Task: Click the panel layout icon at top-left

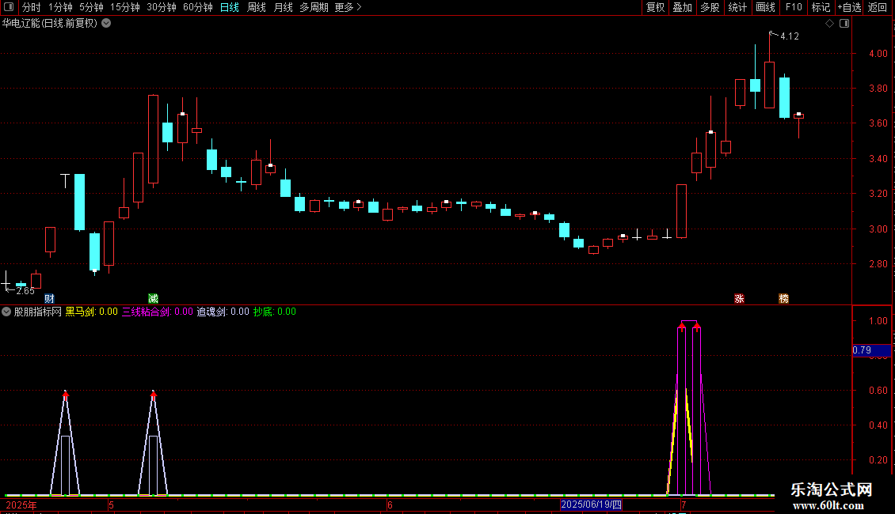Action: [9, 7]
